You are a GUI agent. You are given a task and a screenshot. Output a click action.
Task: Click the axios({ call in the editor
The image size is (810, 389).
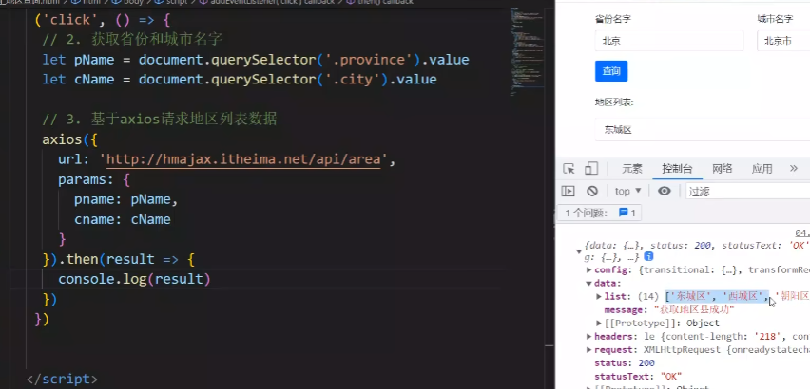point(69,139)
